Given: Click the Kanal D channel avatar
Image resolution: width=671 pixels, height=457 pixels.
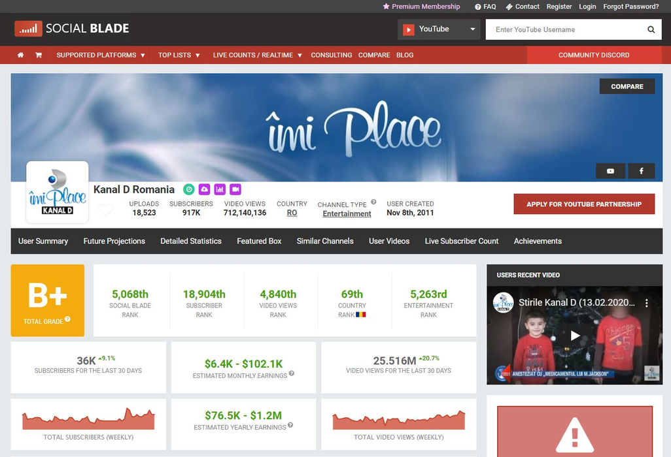Looking at the screenshot, I should 58,192.
